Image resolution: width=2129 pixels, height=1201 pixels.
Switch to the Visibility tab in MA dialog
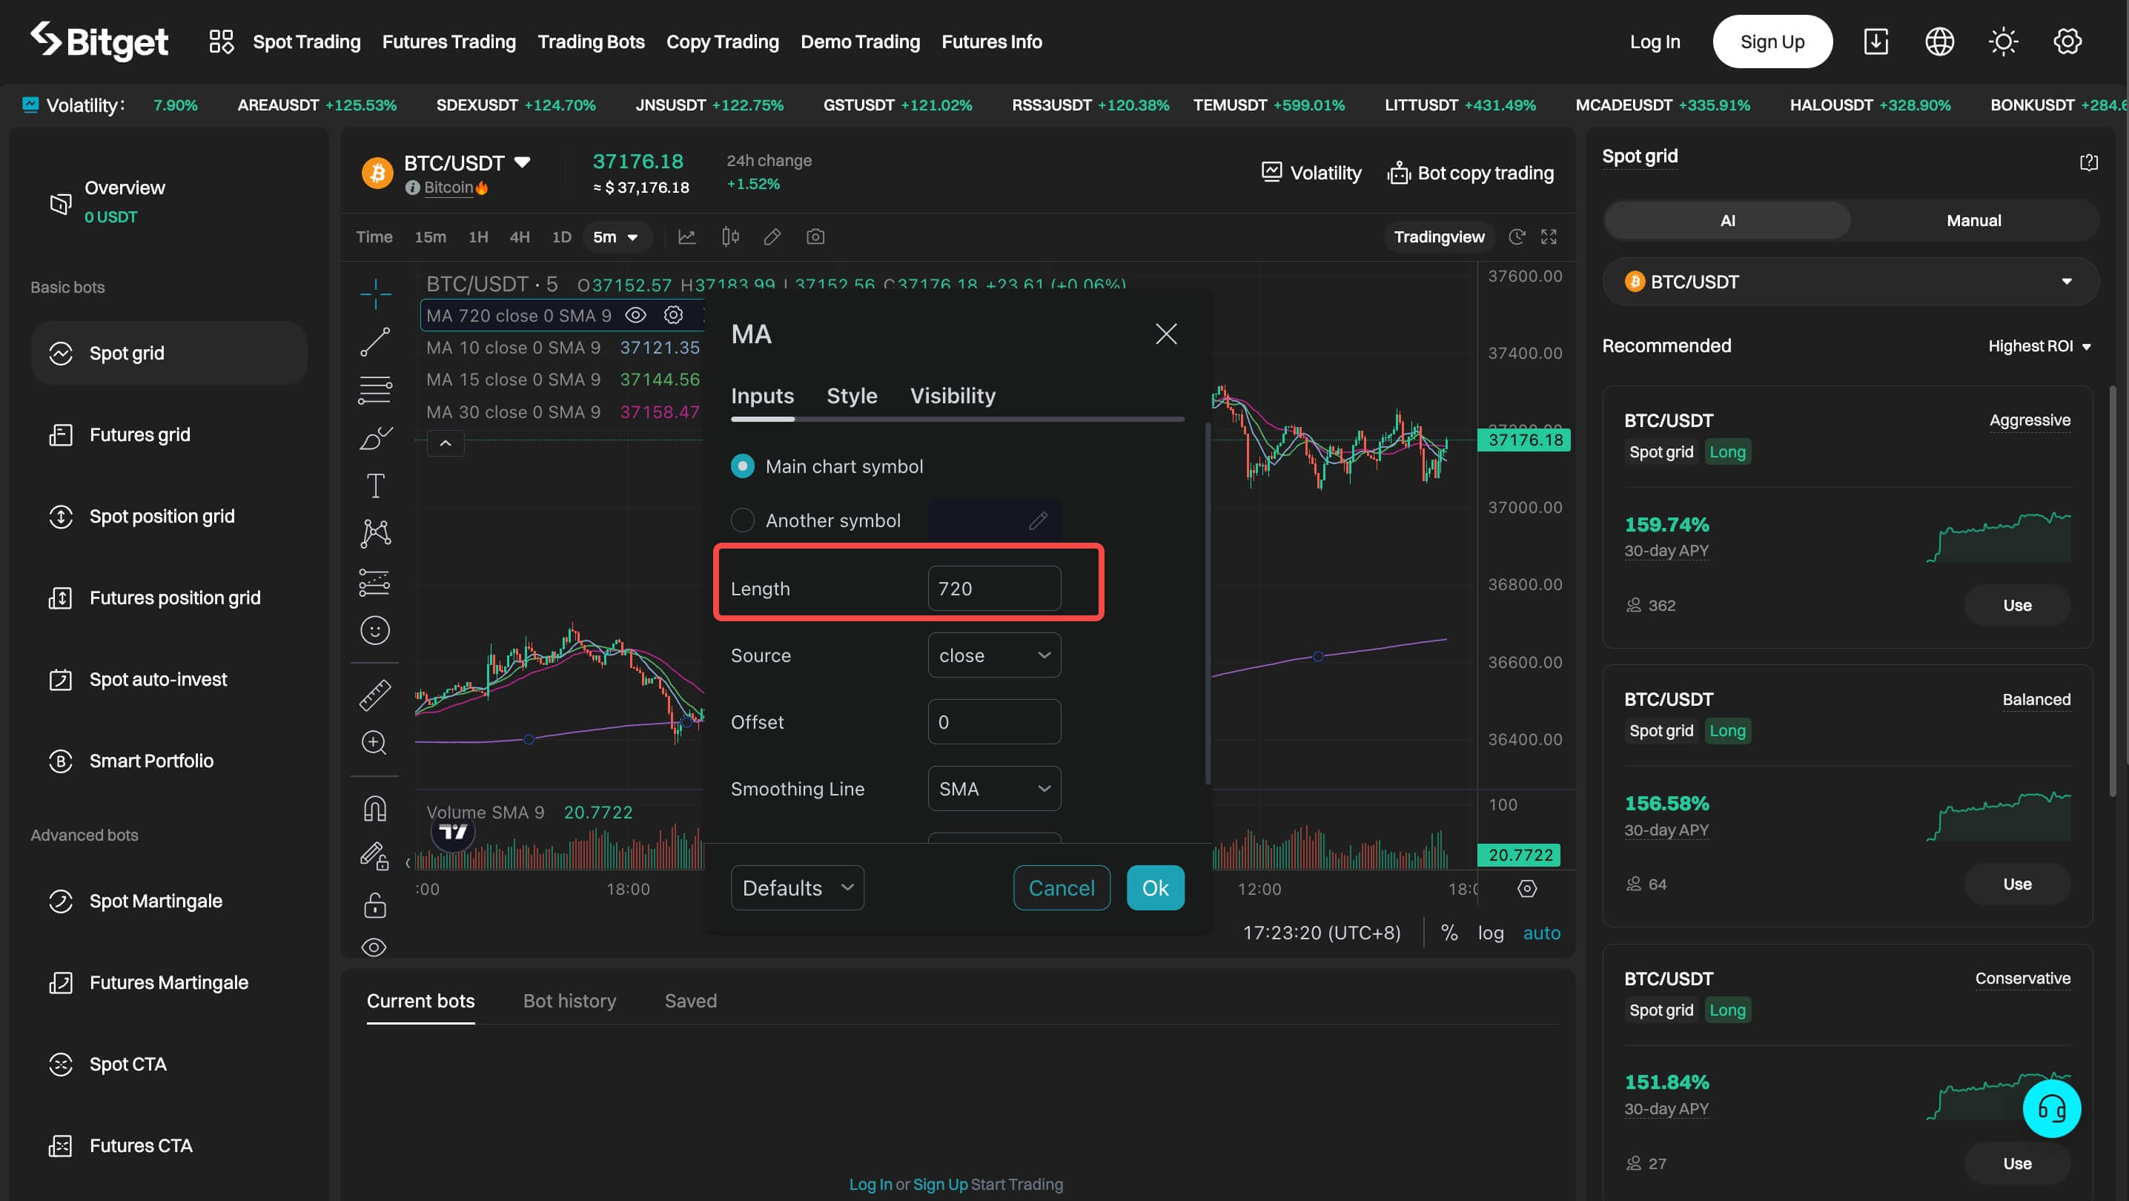pyautogui.click(x=953, y=395)
